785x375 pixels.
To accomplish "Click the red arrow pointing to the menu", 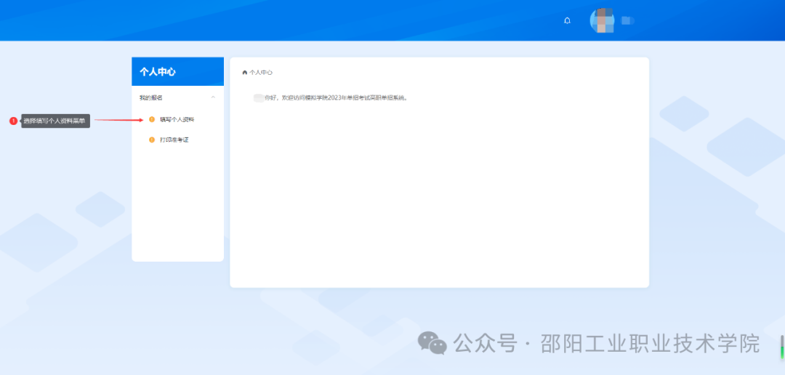I will pos(120,120).
